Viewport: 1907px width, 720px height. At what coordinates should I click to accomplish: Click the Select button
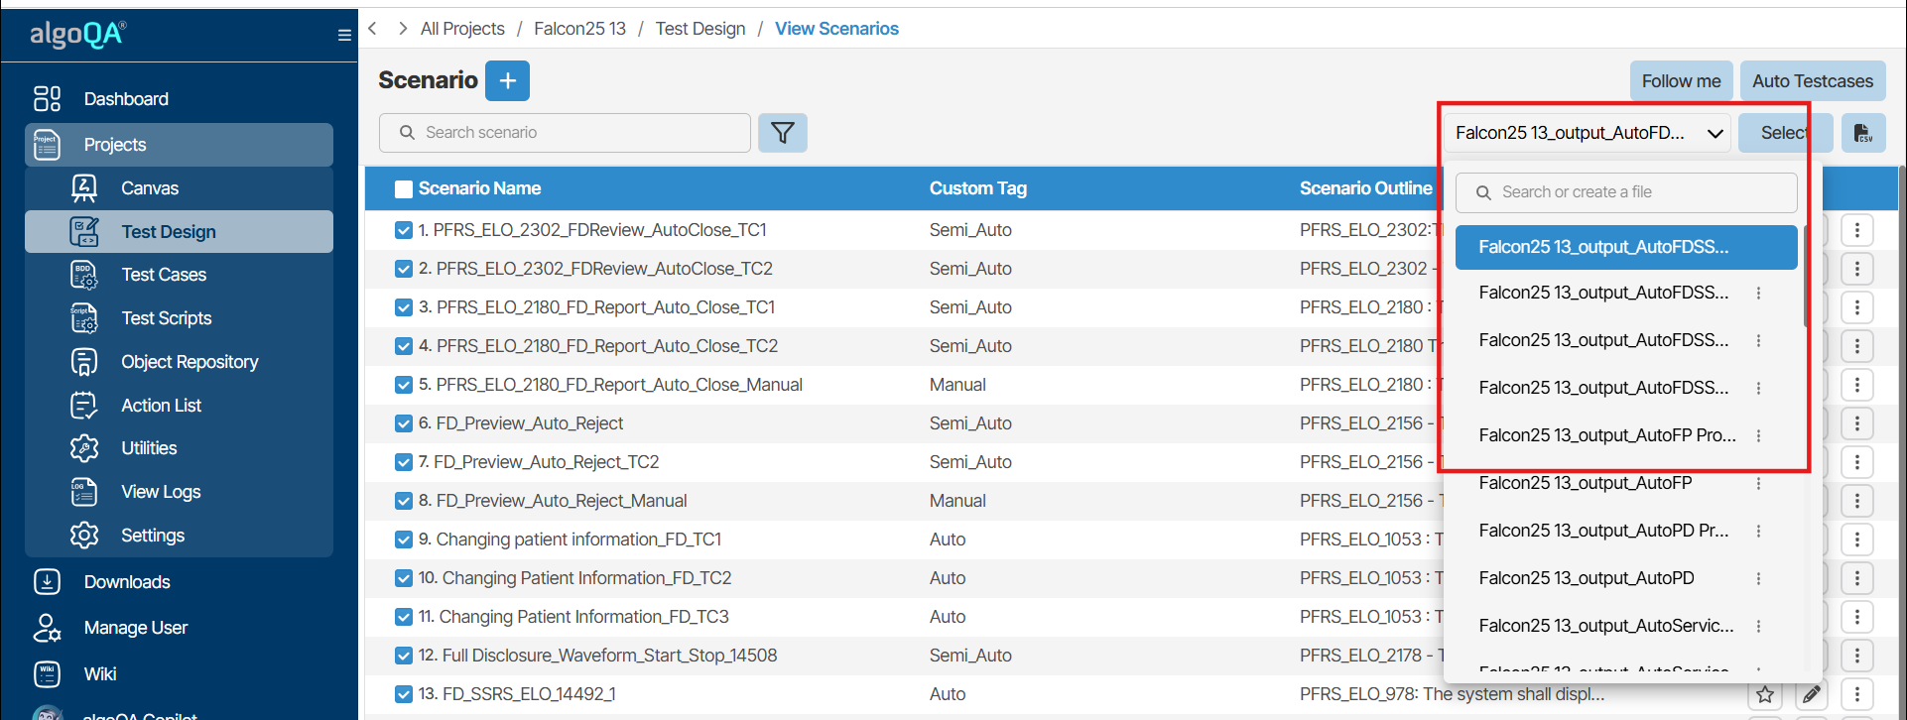(x=1784, y=133)
